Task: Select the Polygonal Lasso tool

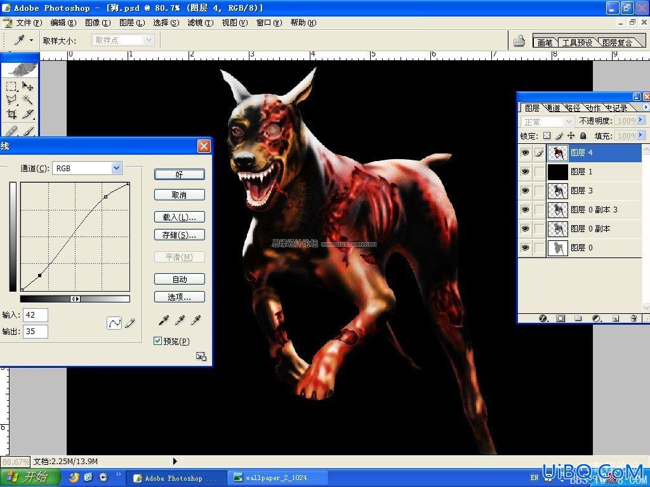Action: [x=11, y=100]
